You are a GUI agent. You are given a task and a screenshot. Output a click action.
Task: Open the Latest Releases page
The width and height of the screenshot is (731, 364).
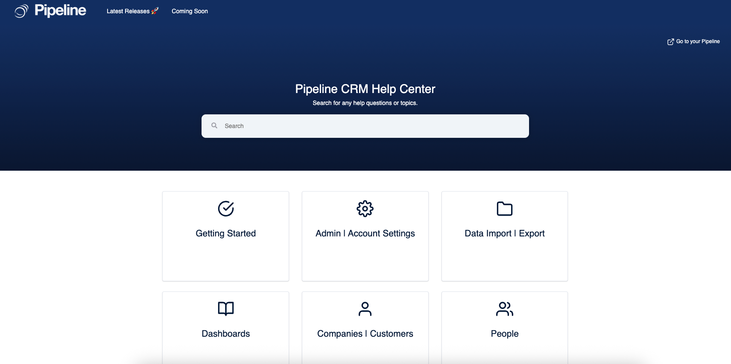click(132, 11)
